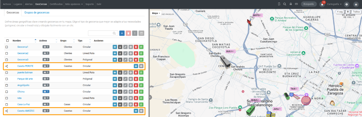
Task: Click the green bus vehicle marker on map
Action: [x=250, y=110]
